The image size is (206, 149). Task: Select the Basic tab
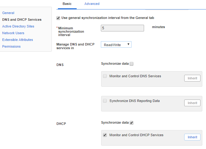[67, 4]
